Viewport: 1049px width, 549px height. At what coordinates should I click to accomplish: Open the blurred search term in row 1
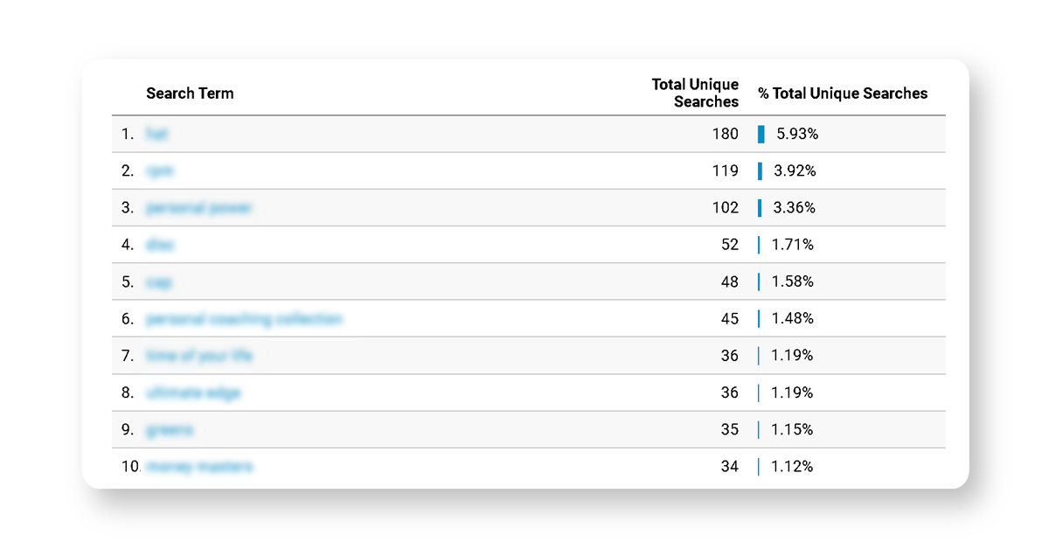click(157, 134)
